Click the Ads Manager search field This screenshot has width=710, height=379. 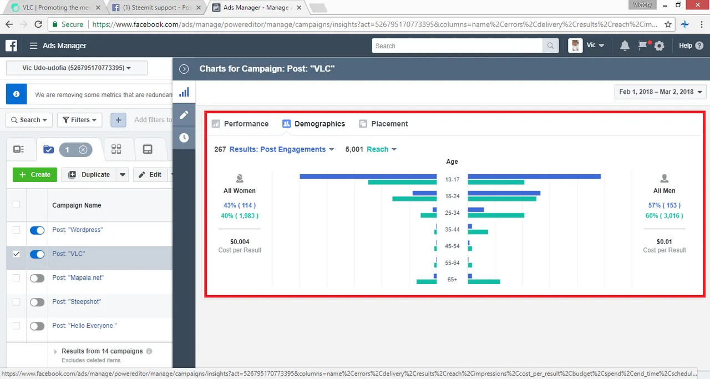click(457, 46)
